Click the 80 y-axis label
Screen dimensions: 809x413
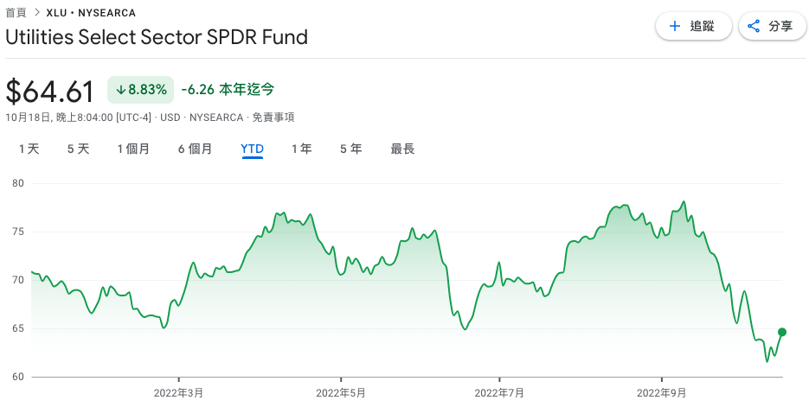(x=18, y=183)
